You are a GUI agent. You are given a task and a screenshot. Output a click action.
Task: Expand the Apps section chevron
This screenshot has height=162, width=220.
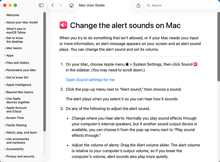pyautogui.click(x=5, y=56)
